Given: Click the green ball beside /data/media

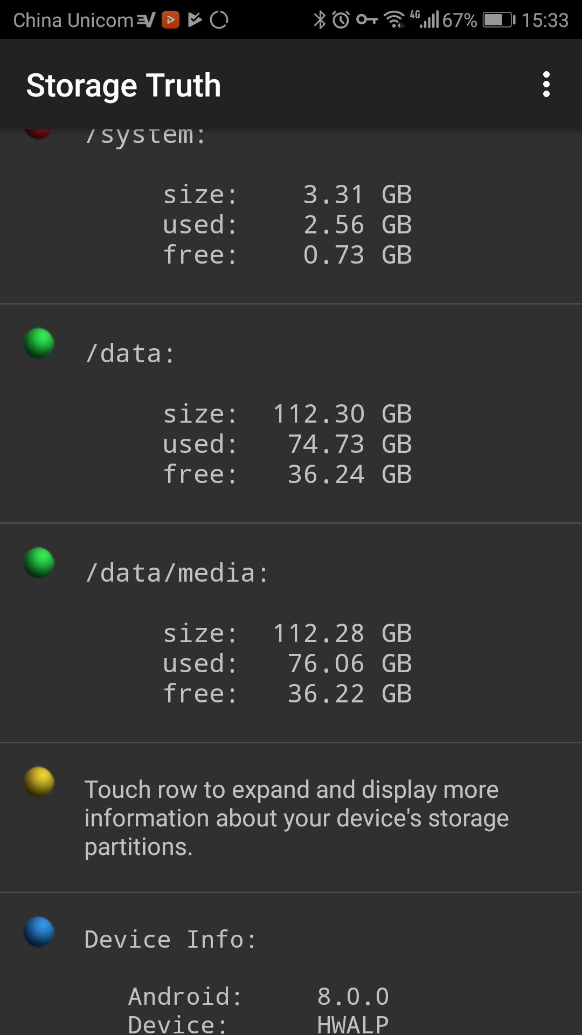Looking at the screenshot, I should [39, 563].
